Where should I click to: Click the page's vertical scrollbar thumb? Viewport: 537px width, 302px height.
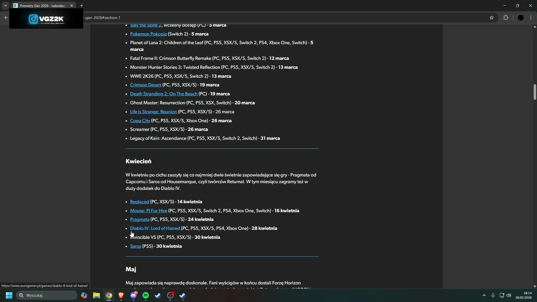[535, 92]
